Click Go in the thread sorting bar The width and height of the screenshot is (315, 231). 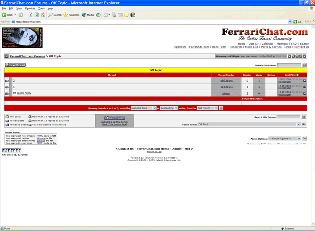coord(221,108)
